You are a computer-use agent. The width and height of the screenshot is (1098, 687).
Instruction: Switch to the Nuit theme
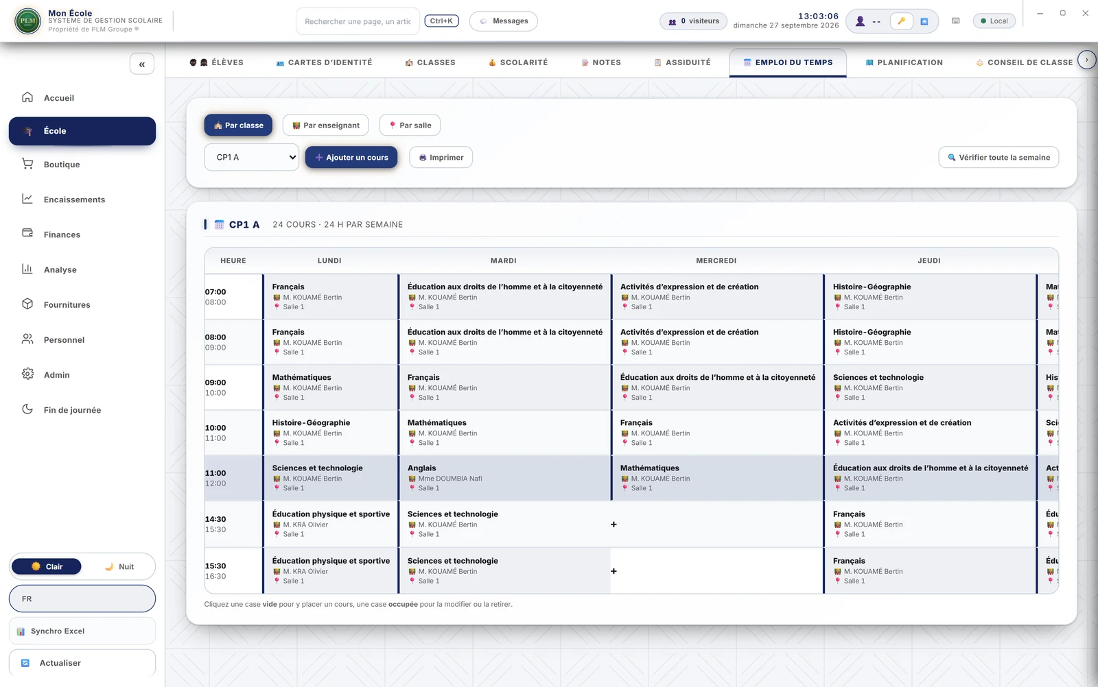[119, 567]
